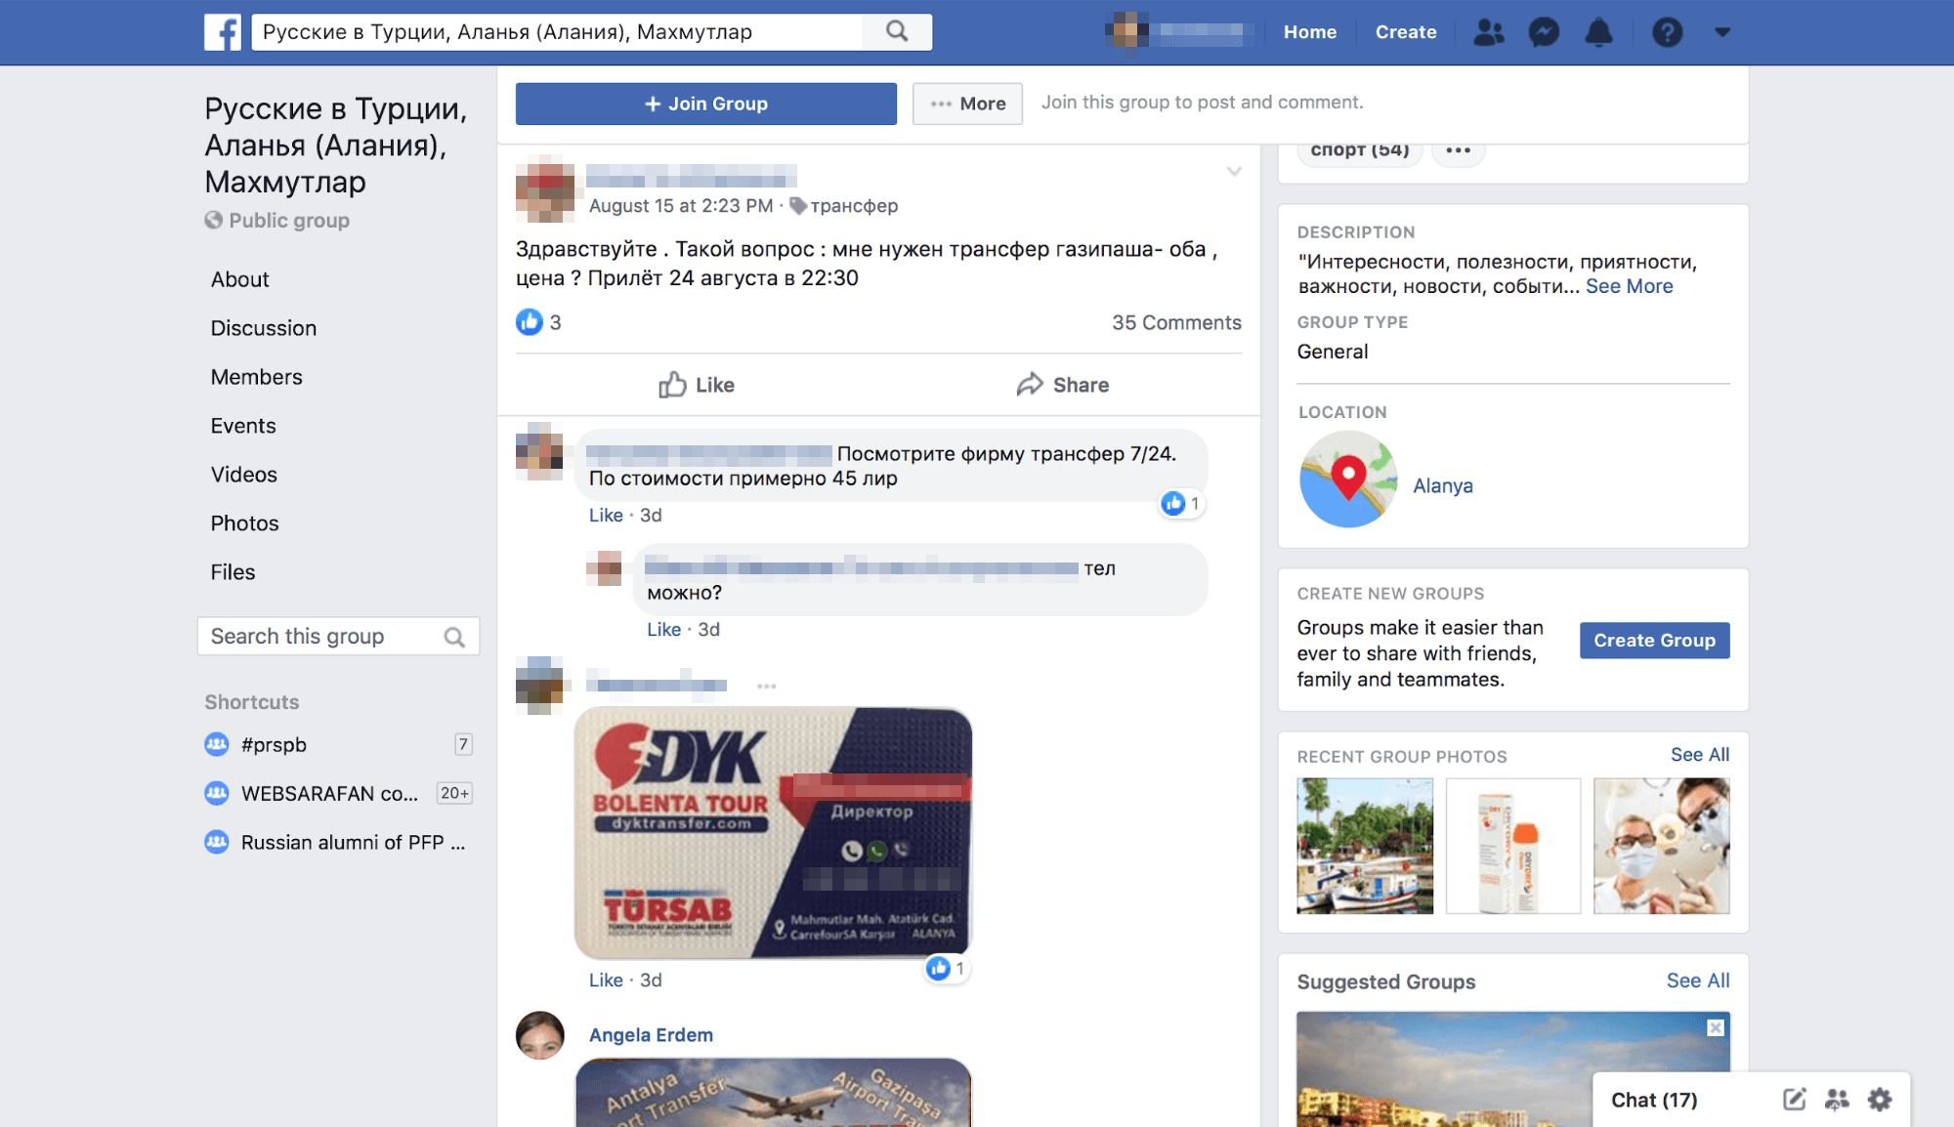Screen dimensions: 1954x1127
Task: Go to Home in top bar
Action: (x=1309, y=32)
